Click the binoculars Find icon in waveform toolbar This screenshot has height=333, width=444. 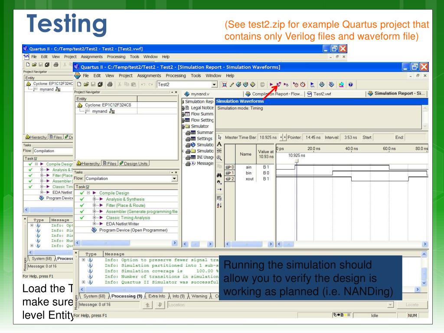click(219, 175)
